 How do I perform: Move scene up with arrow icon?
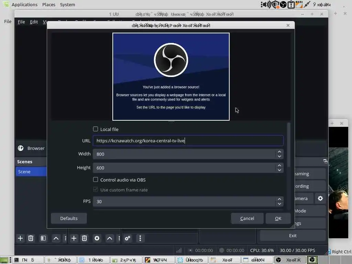tap(56, 238)
